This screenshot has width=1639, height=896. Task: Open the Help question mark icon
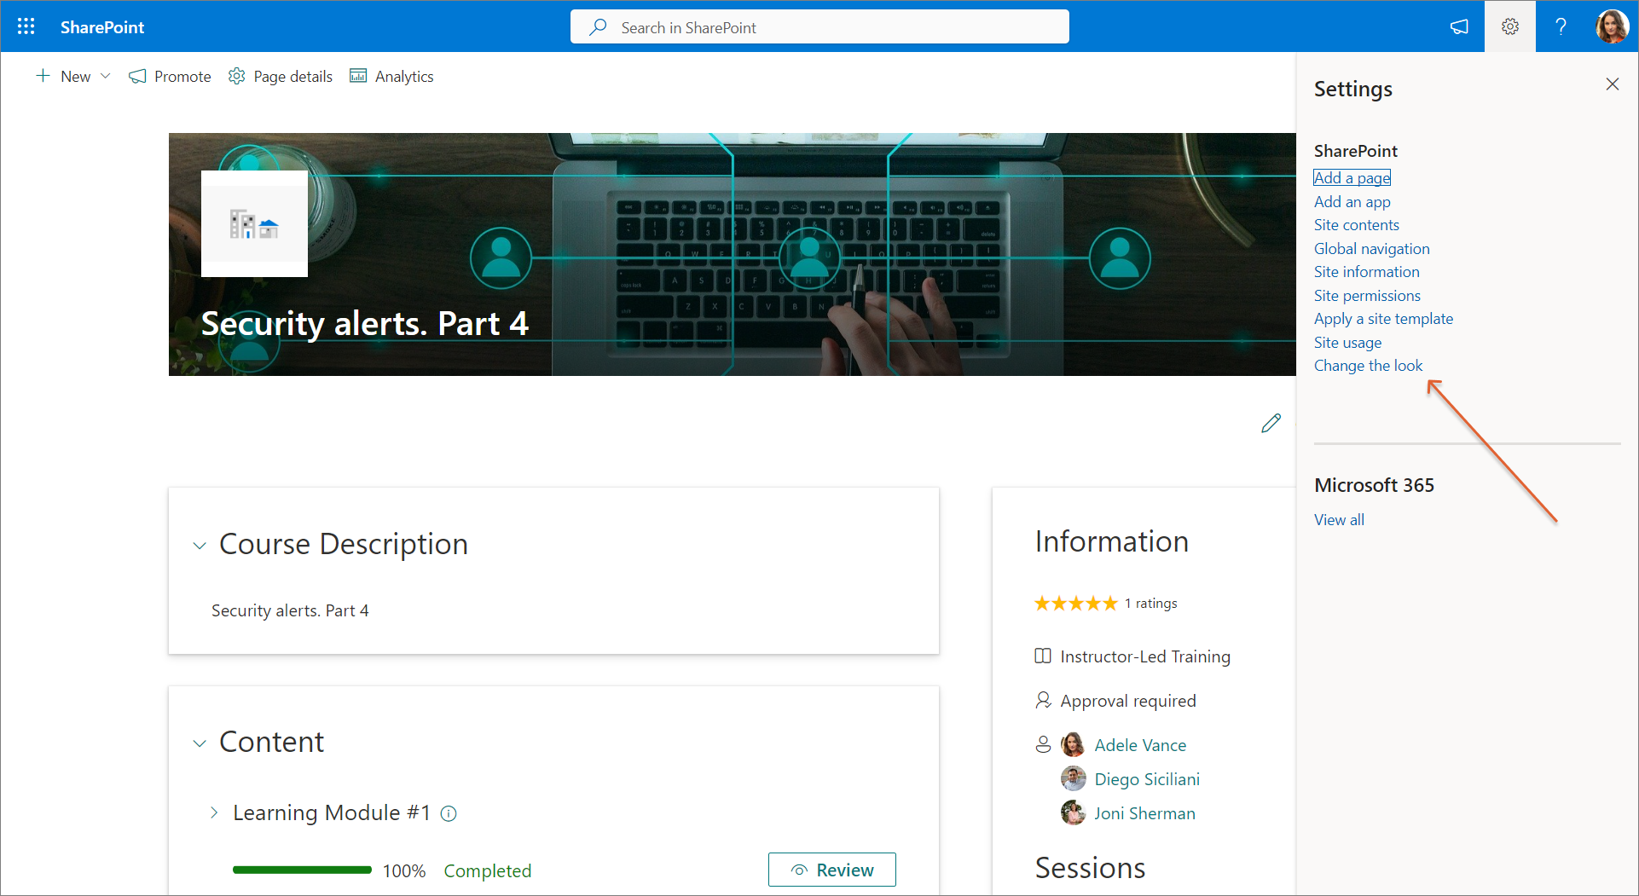[x=1561, y=26]
